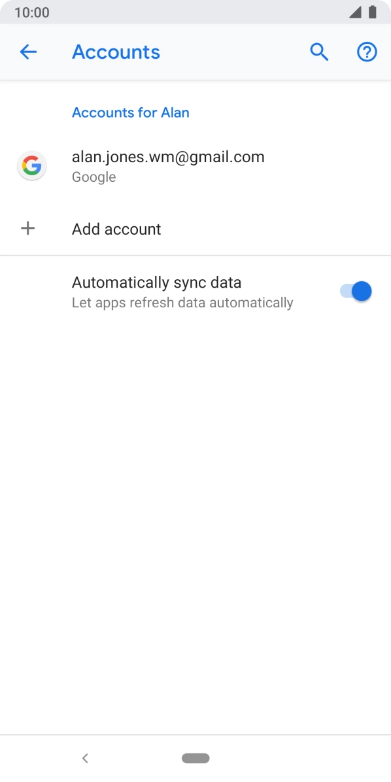Tap the Accounts for Alan header

pyautogui.click(x=131, y=112)
